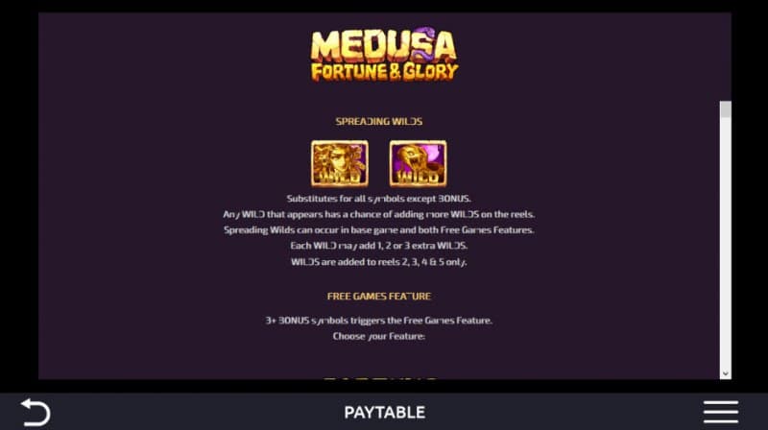Click 'Substitutes for all symbols except BONUS' line
The width and height of the screenshot is (768, 430).
coord(378,199)
